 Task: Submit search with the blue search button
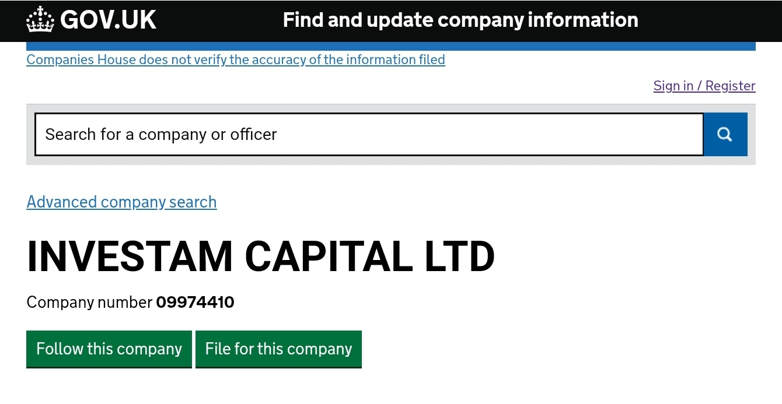[x=725, y=134]
